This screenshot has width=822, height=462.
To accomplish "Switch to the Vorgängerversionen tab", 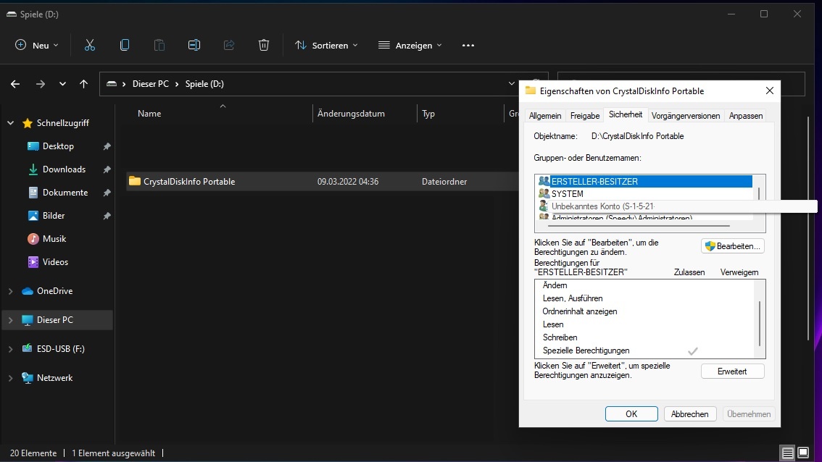I will (x=685, y=116).
